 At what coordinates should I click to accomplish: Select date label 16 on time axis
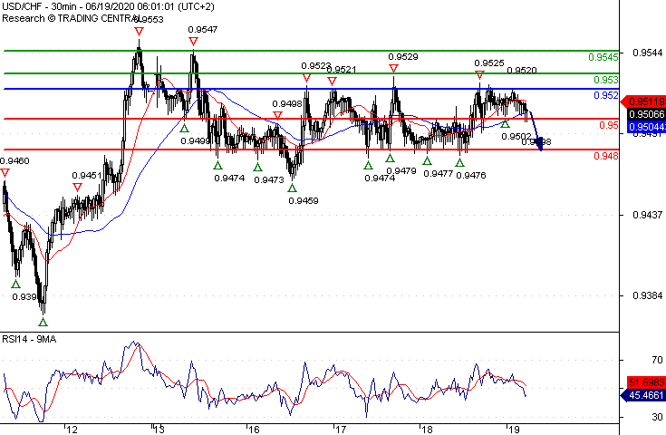[254, 430]
